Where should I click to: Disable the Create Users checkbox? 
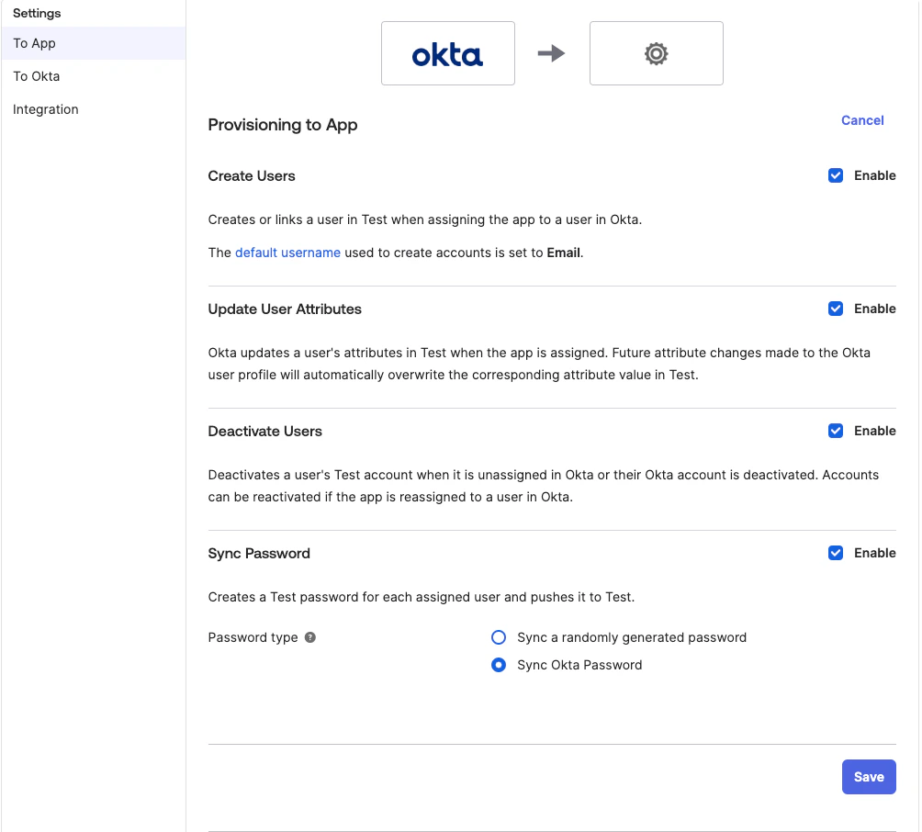click(836, 174)
